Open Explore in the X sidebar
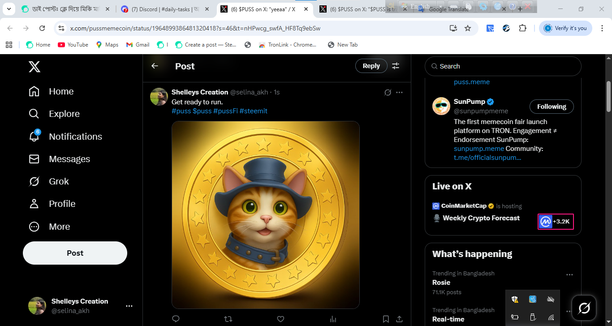This screenshot has height=326, width=612. tap(54, 114)
